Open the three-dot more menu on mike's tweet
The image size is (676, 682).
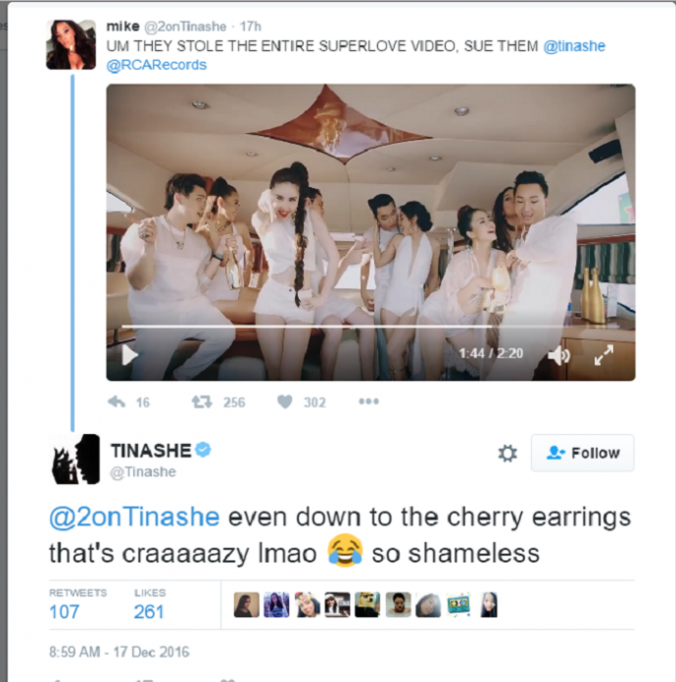point(369,401)
